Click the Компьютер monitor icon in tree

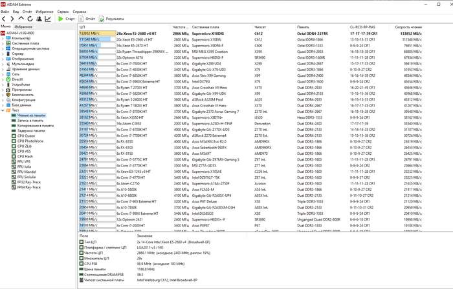pos(8,38)
